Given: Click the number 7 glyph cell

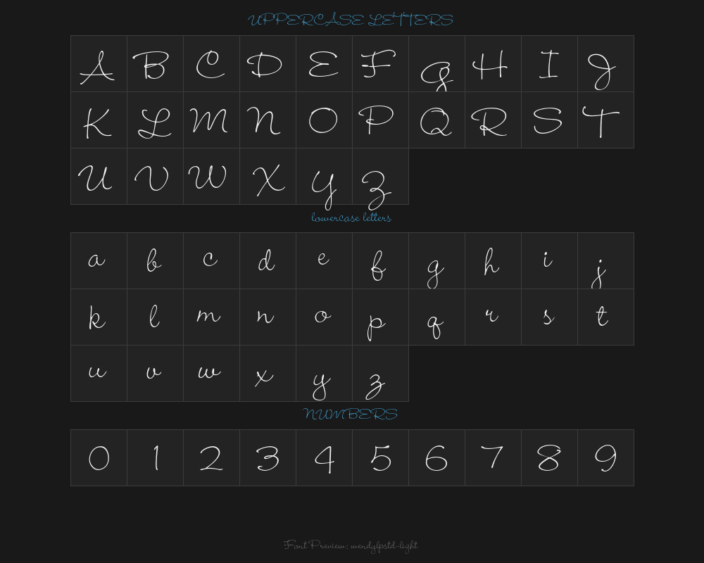Looking at the screenshot, I should (493, 458).
